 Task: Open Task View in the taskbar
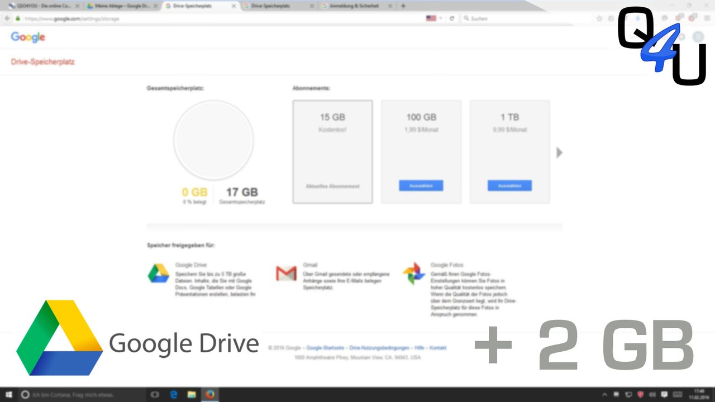coord(155,394)
